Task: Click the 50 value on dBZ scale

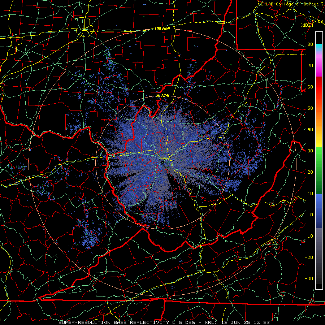Action: [x=310, y=108]
